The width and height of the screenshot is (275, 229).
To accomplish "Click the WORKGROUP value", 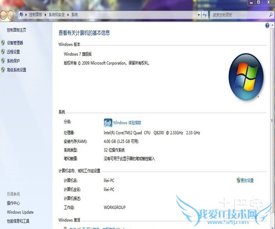I will (115, 207).
